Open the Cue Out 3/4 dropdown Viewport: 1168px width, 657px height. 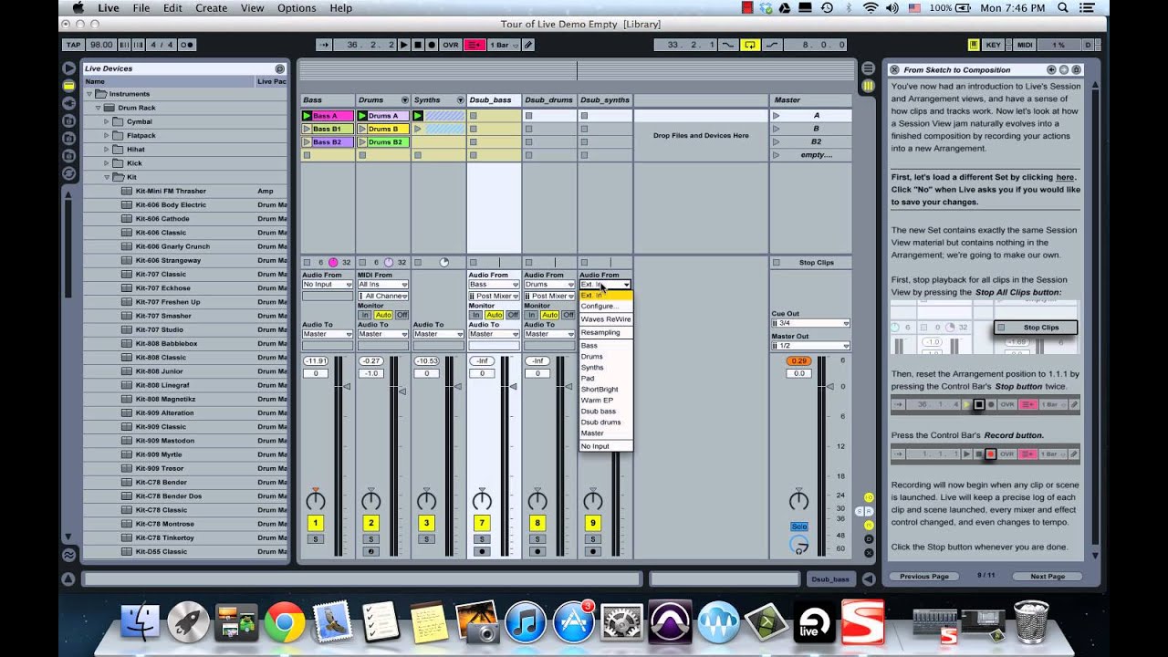click(x=810, y=323)
